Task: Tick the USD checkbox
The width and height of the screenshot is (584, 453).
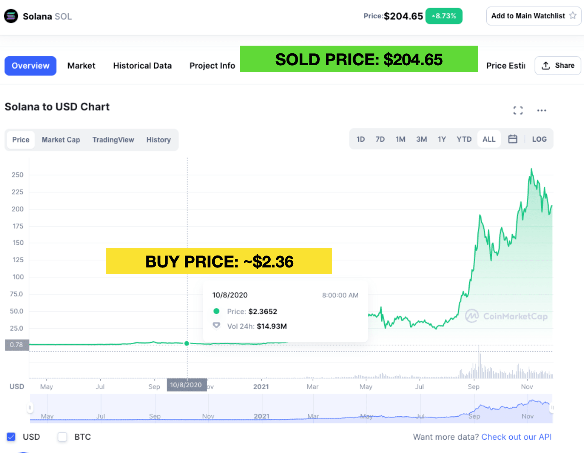Action: (x=11, y=437)
